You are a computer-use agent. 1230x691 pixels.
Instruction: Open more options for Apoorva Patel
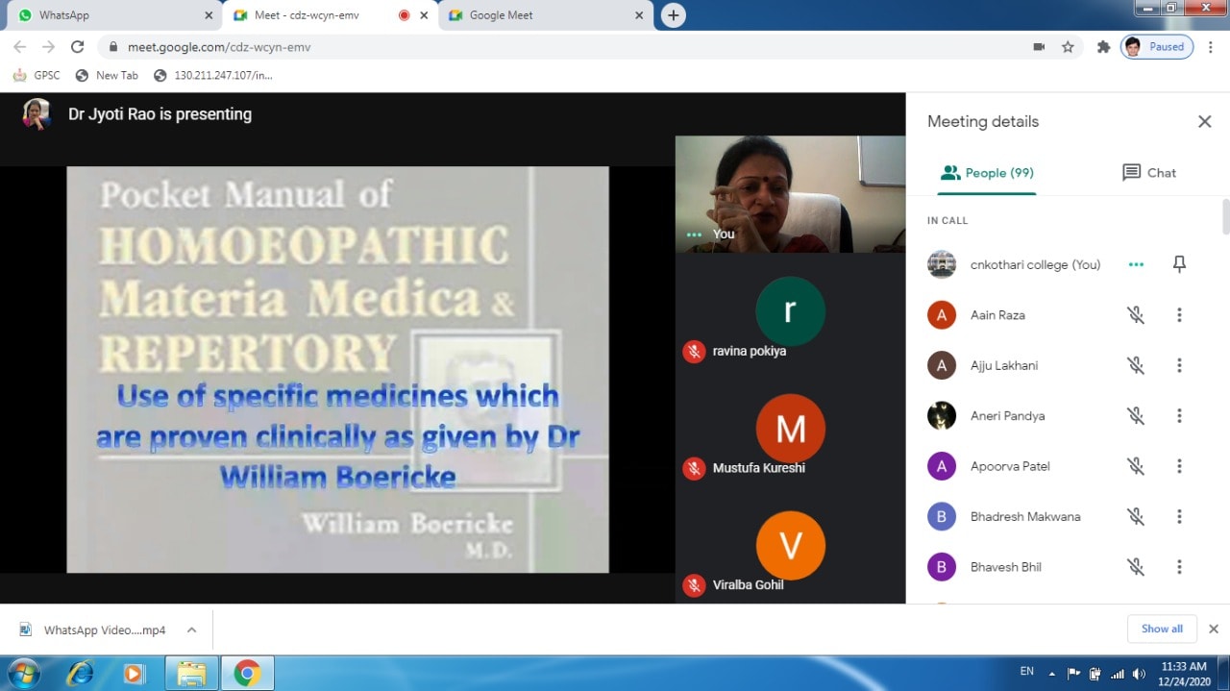1179,466
